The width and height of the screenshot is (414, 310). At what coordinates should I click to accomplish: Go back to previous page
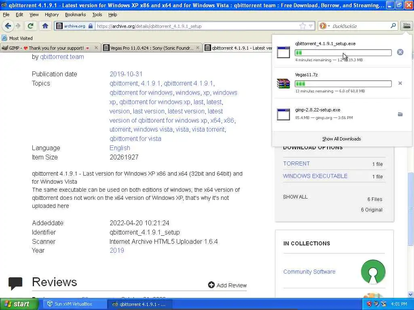[8, 26]
